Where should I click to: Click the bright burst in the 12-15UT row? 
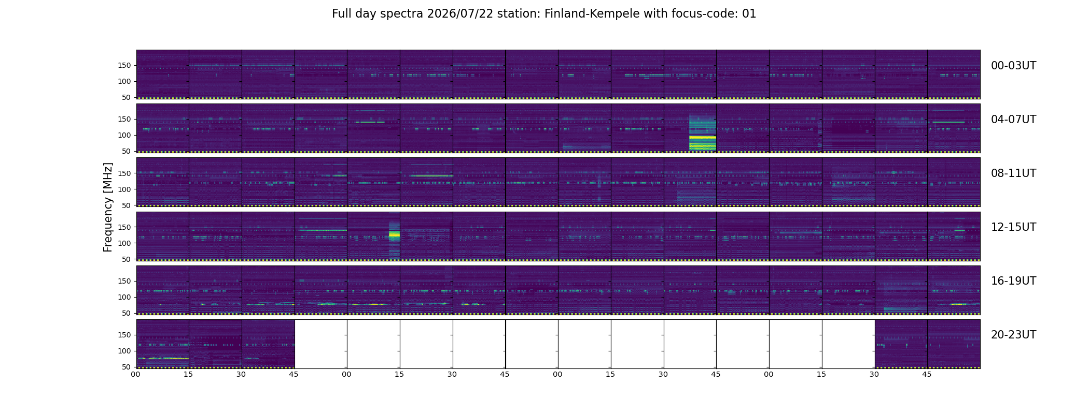click(395, 235)
